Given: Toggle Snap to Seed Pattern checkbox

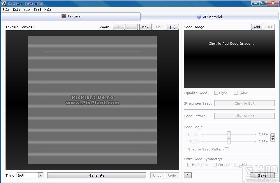Looking at the screenshot, I should [x=227, y=149].
